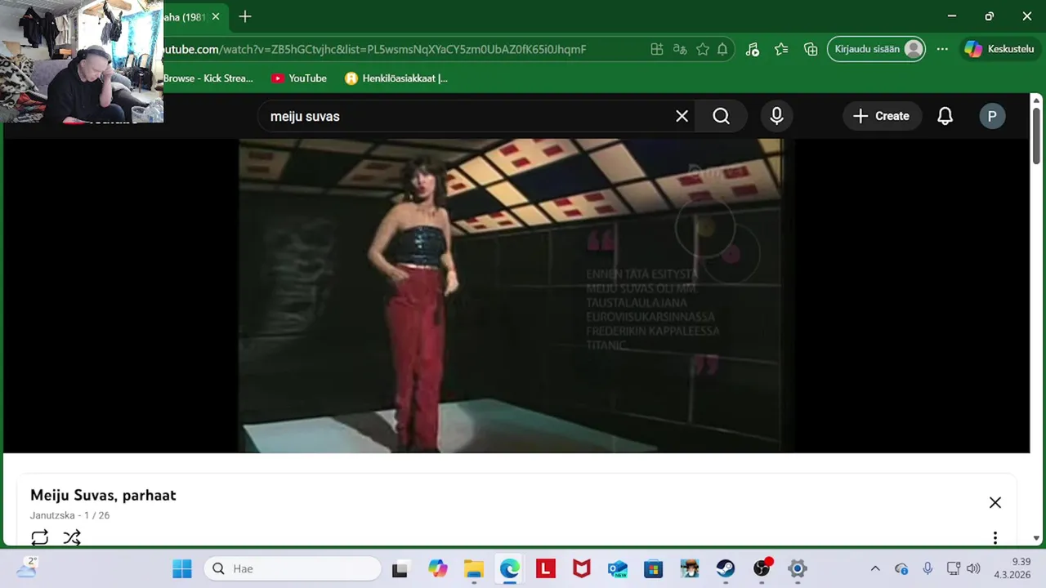
Task: Open the taskbar app with hat avatar icon
Action: click(x=690, y=568)
